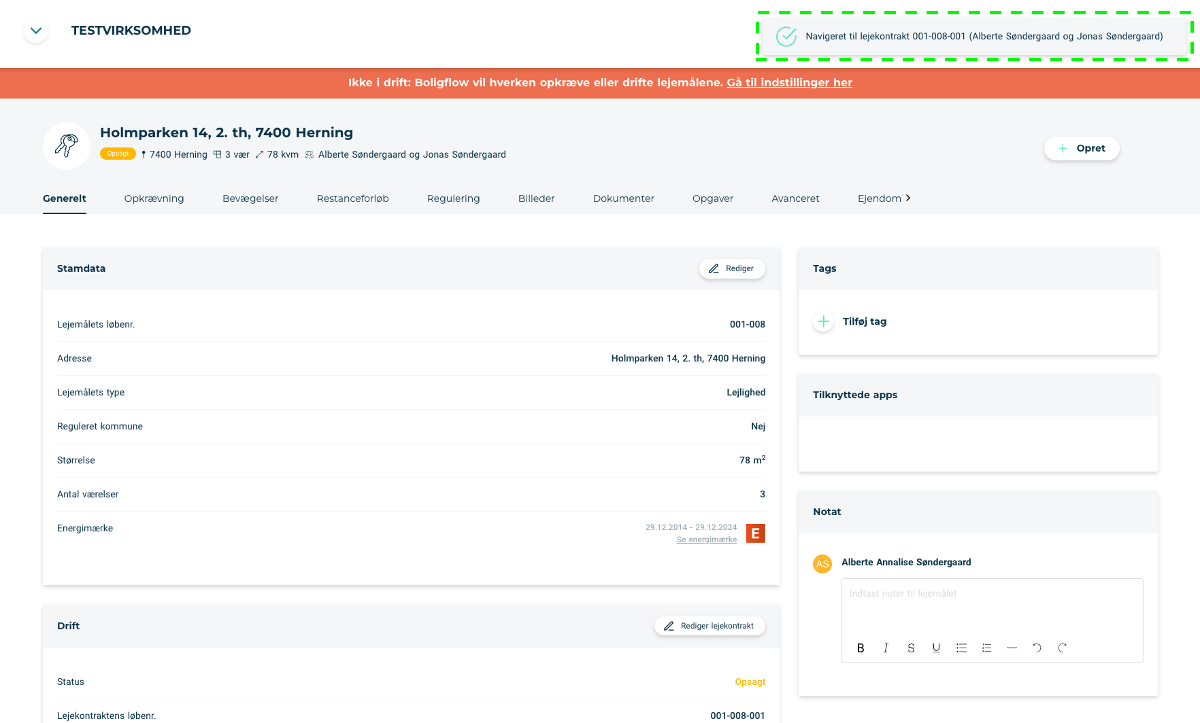This screenshot has width=1200, height=723.
Task: Insert a horizontal rule in note
Action: tap(1012, 648)
